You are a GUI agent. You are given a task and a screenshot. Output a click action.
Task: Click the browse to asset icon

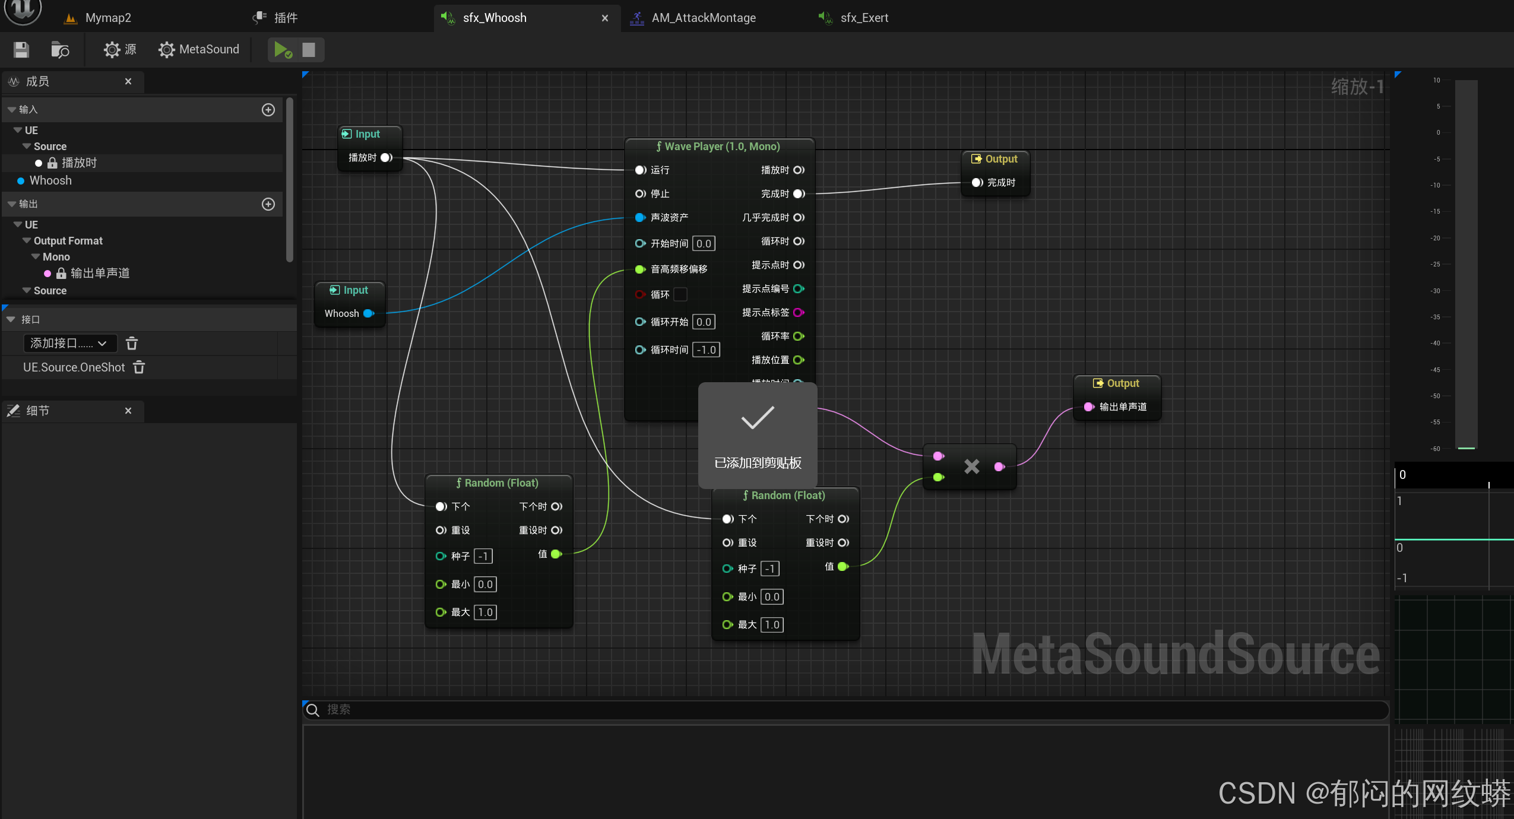(x=59, y=50)
